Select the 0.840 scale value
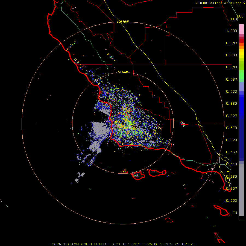This screenshot has height=246, width=246. point(232,67)
